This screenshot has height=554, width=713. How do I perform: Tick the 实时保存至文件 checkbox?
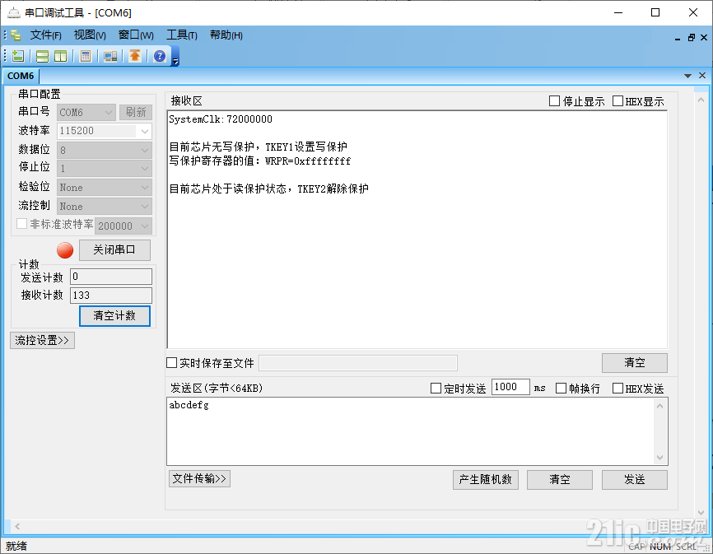point(171,363)
